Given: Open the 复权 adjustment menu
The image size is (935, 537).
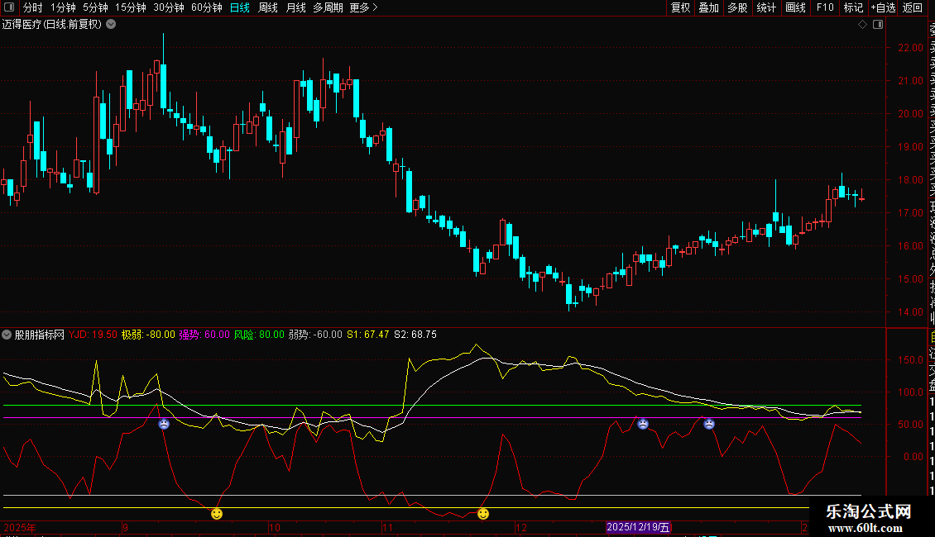Looking at the screenshot, I should click(x=680, y=7).
